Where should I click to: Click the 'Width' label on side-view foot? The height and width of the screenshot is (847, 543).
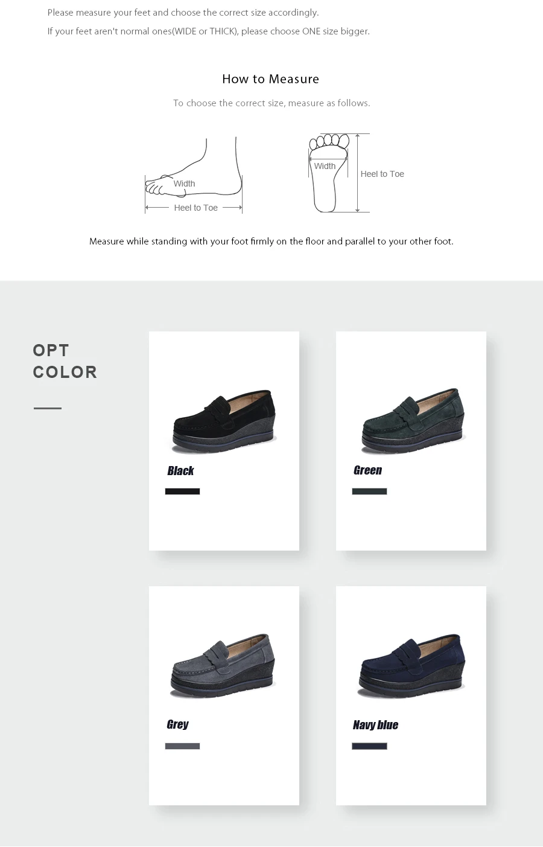[x=184, y=184]
